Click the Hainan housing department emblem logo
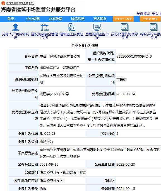Image resolution: width=161 pixels, height=191 pixels. pos(3,3)
